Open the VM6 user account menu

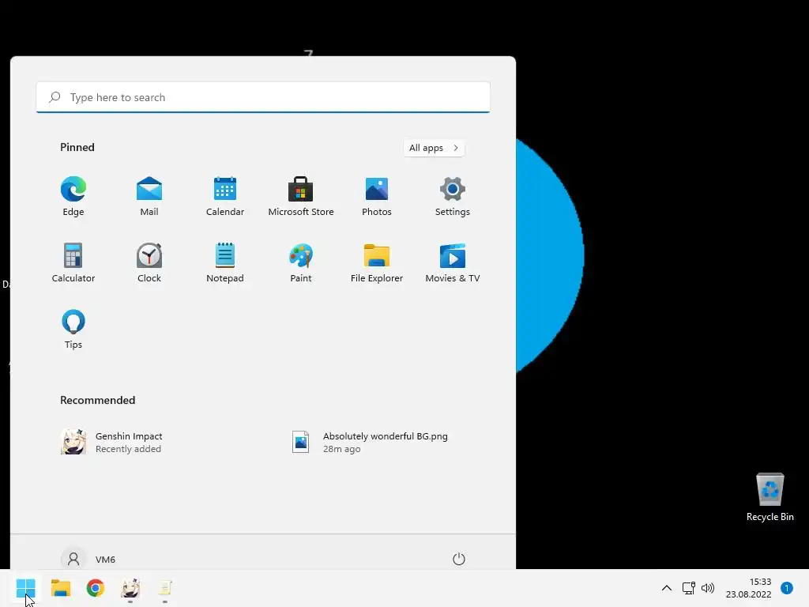88,559
